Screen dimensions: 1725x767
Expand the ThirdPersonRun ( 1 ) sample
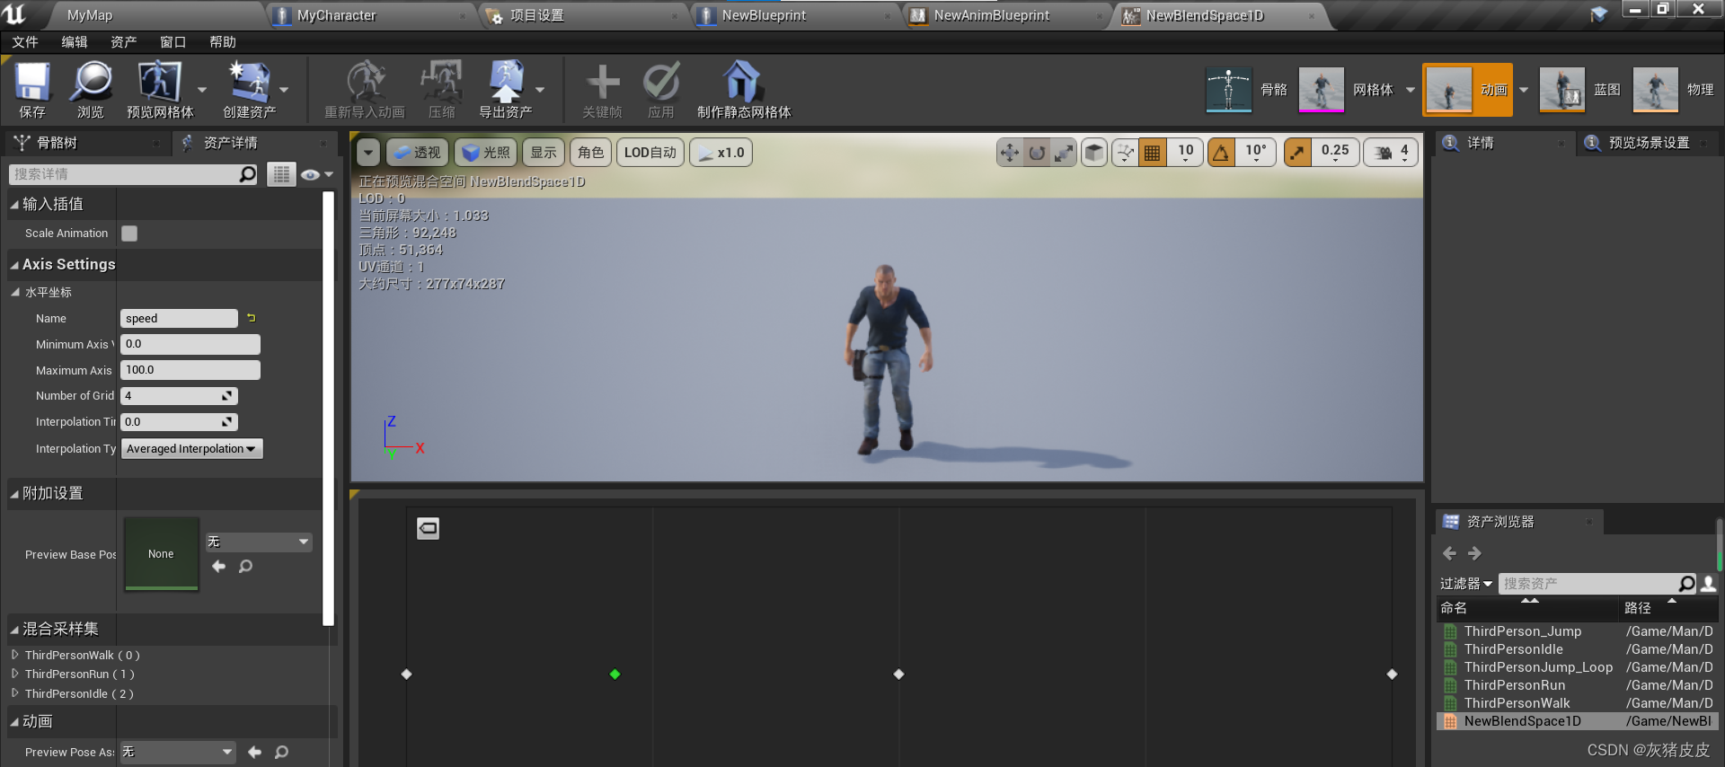coord(15,674)
